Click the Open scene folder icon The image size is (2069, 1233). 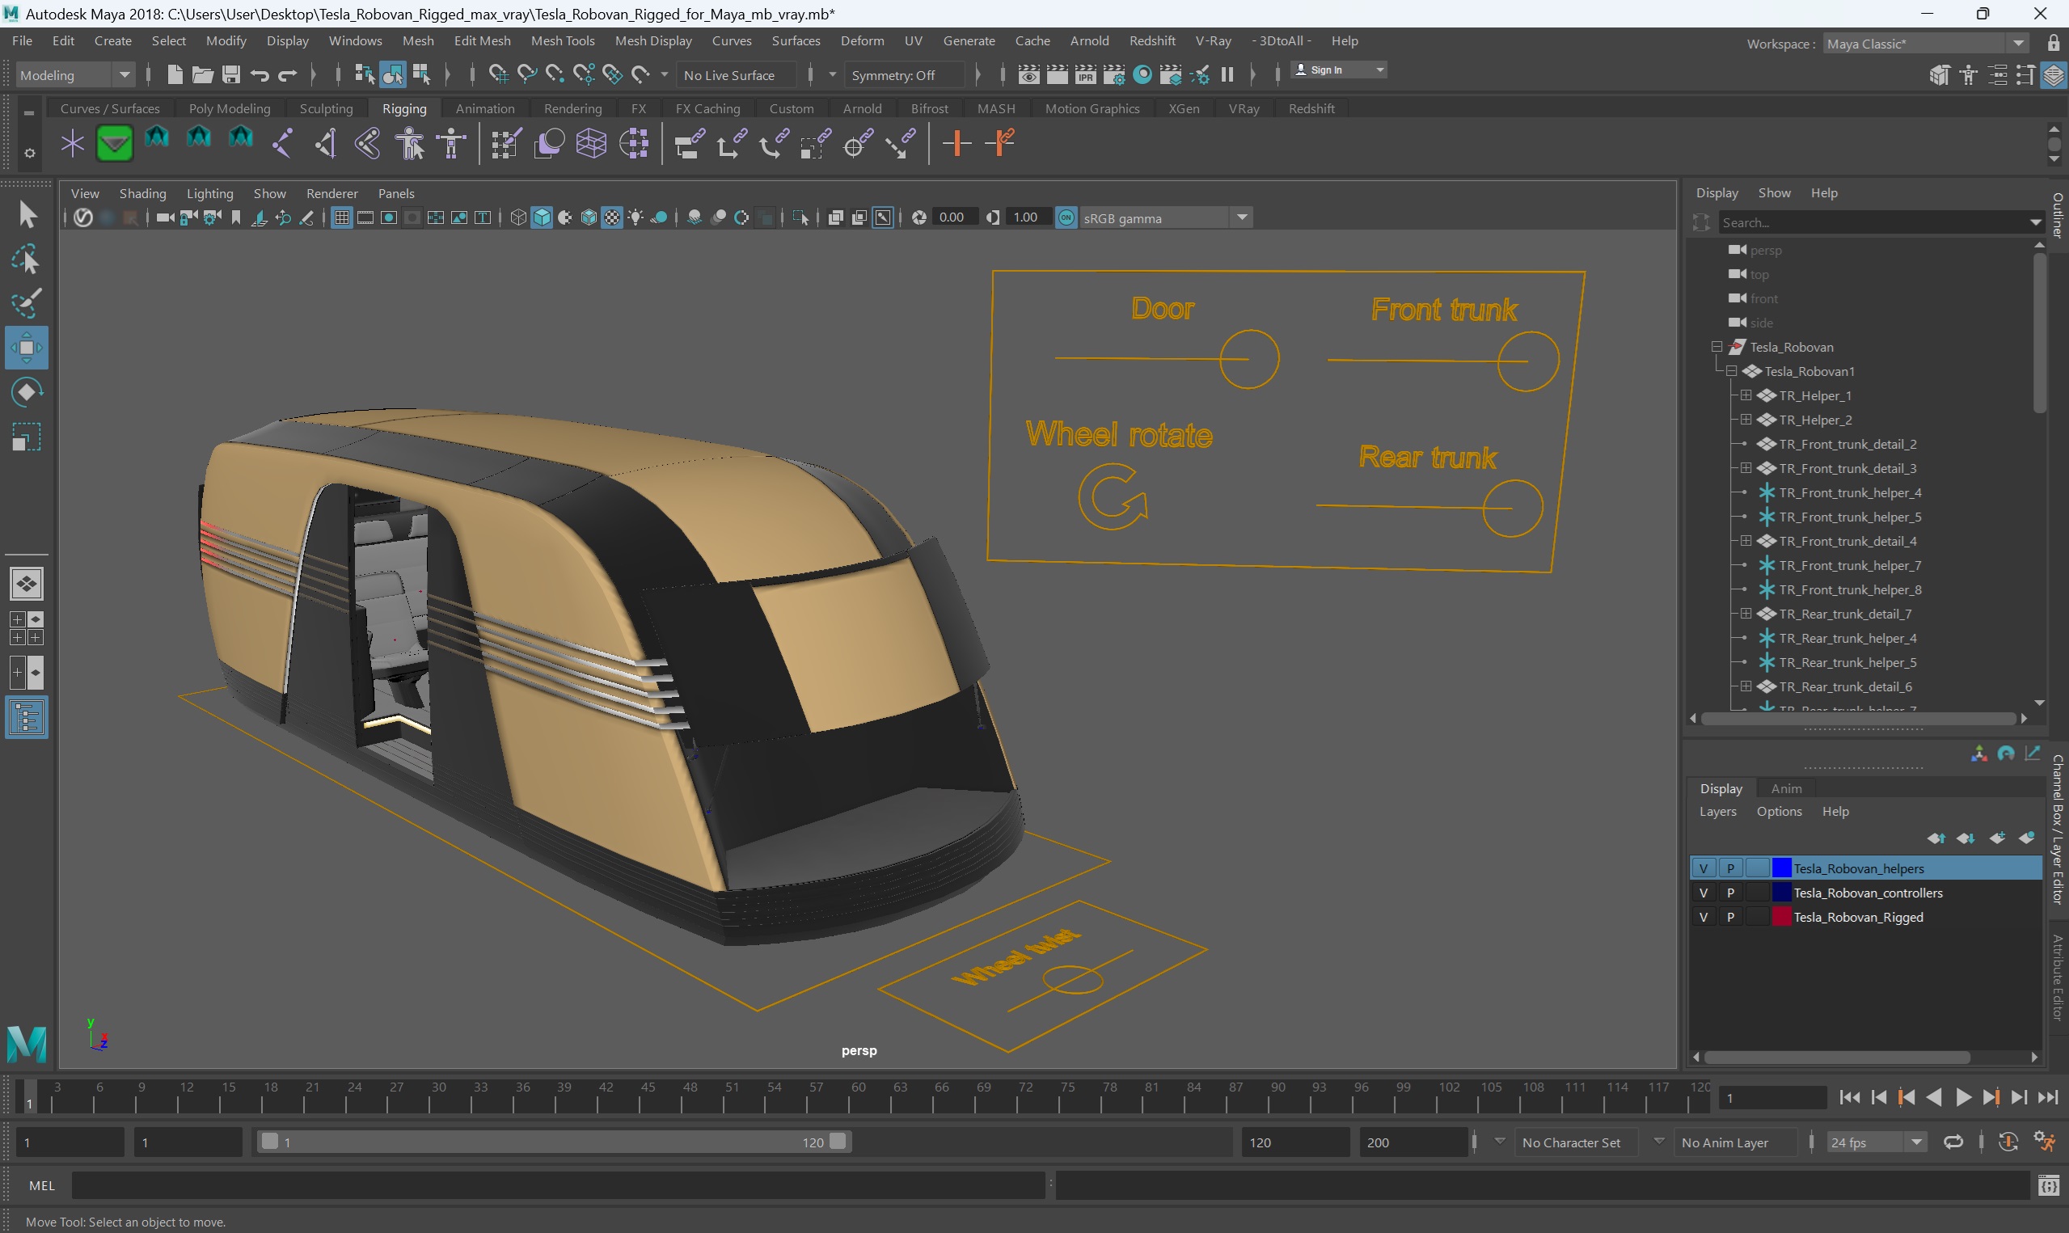click(x=203, y=74)
